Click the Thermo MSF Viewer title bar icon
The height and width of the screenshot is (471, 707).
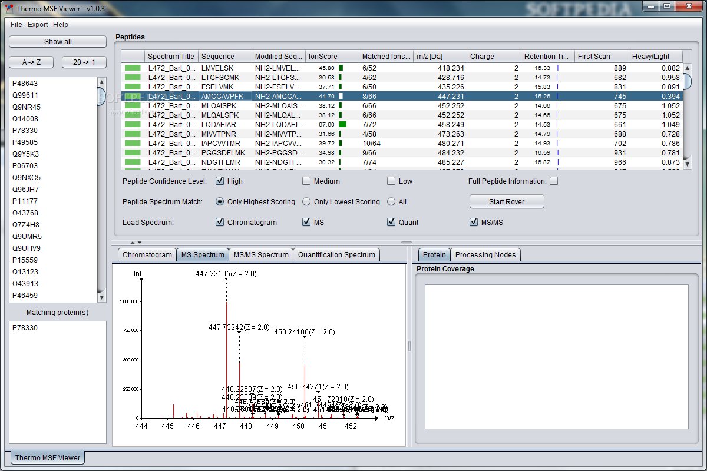tap(9, 8)
